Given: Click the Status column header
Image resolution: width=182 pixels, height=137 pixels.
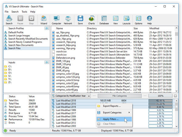Looking at the screenshot, I should [12, 96].
